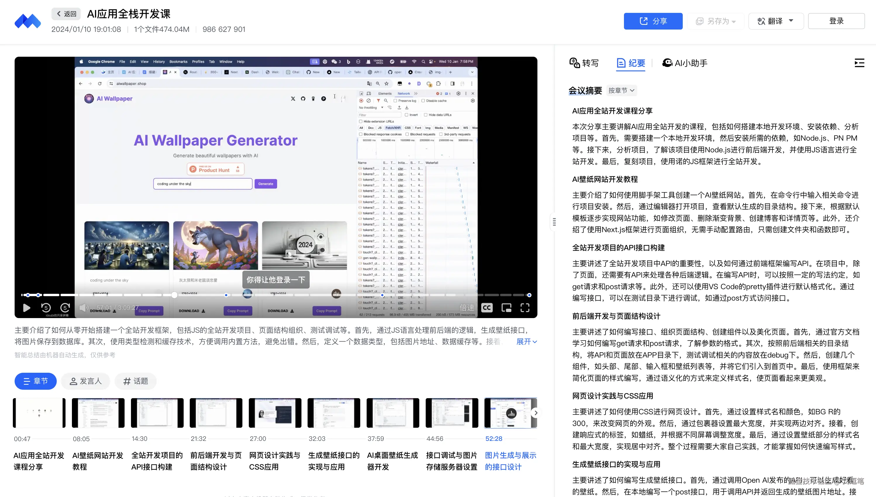Screen dimensions: 876x497
Task: Open the 按章节 summary dropdown
Action: click(621, 90)
